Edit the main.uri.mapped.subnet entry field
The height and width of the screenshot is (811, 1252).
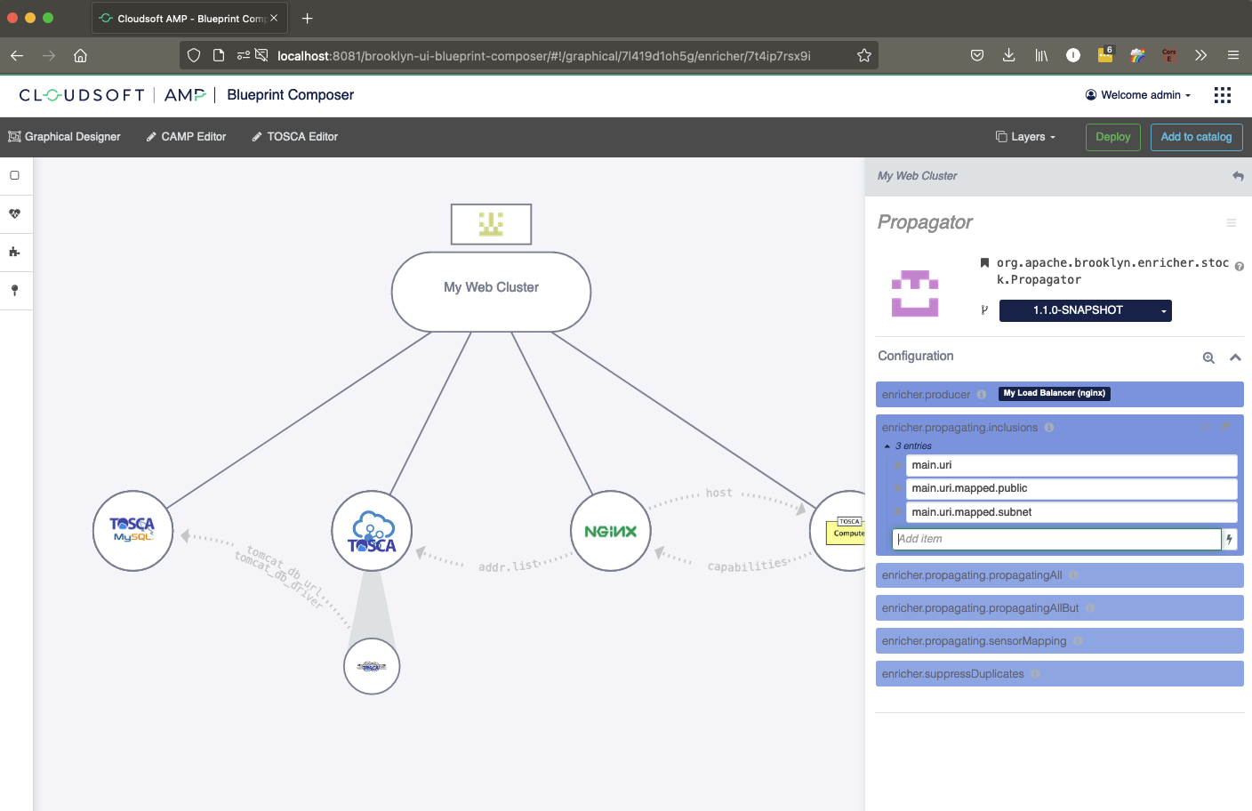pyautogui.click(x=1071, y=512)
